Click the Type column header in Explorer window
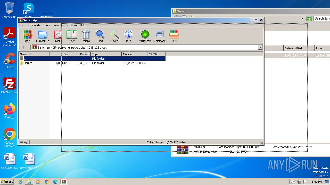Viewport: 330px width, 185px height. pyautogui.click(x=322, y=48)
